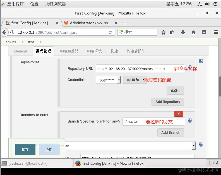Click the 1 / 4 workspace switcher

point(213,163)
